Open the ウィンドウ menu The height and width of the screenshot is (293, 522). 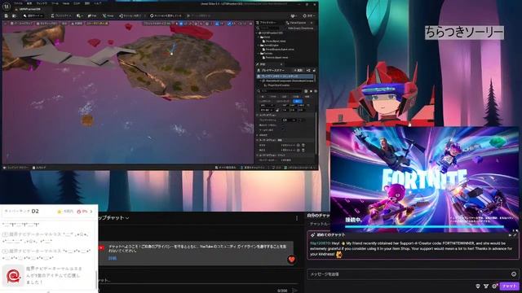[42, 3]
